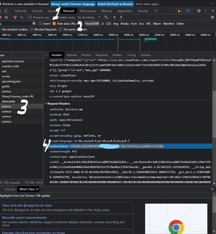This screenshot has width=216, height=234.
Task: Open the Security tab
Action: [x=143, y=11]
